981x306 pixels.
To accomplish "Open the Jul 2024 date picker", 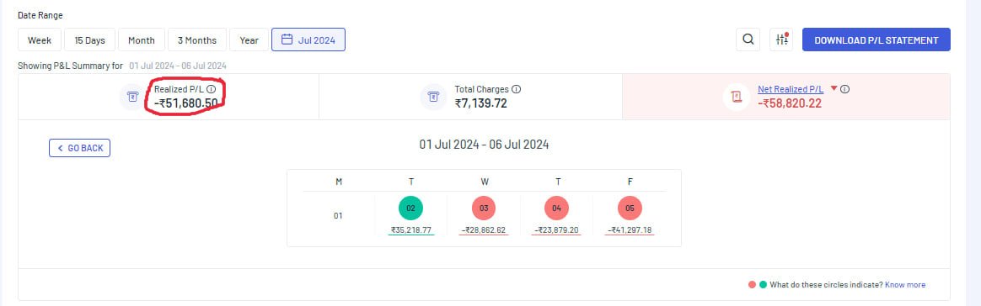I will (x=308, y=40).
